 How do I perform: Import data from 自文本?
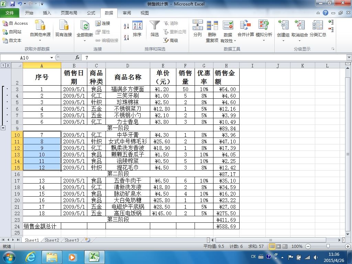click(x=12, y=40)
